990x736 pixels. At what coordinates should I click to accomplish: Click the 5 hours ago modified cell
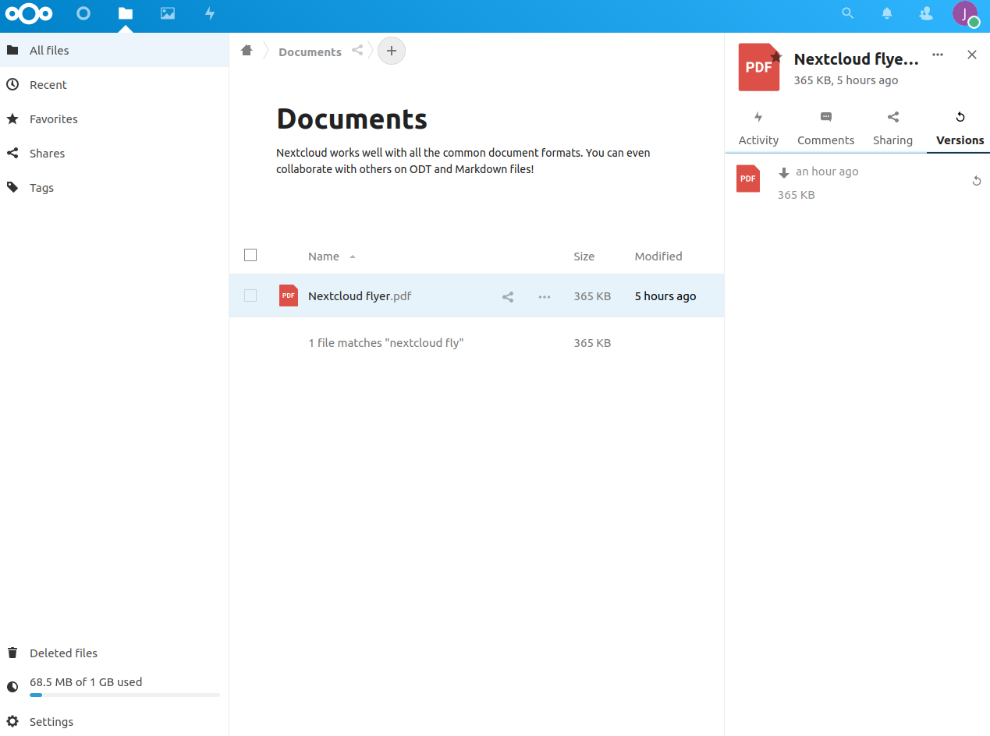tap(665, 296)
